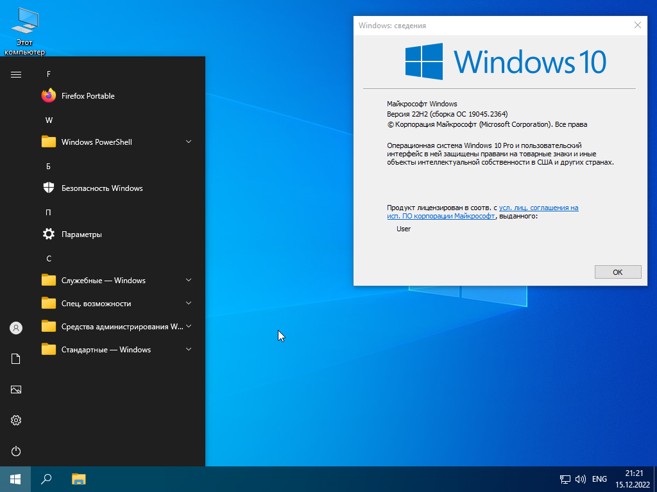Select the Этот компьютер desktop icon
Screen dimensions: 657x492
(24, 21)
